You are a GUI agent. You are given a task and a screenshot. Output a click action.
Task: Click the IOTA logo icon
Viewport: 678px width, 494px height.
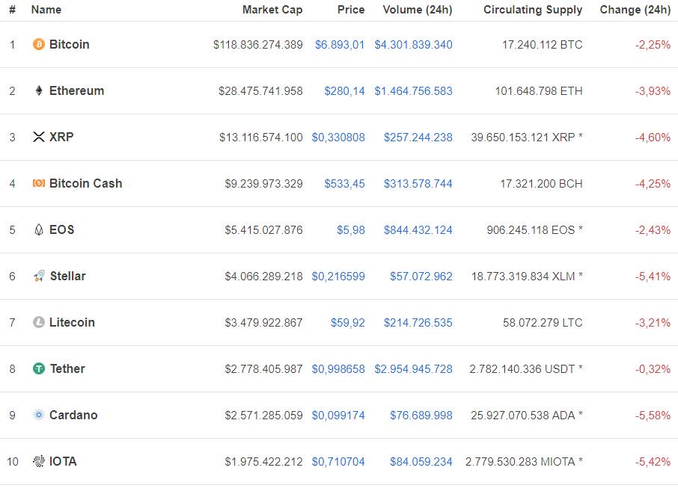coord(38,461)
